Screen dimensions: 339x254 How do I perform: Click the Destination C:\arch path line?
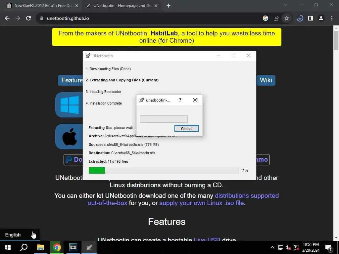[122, 153]
